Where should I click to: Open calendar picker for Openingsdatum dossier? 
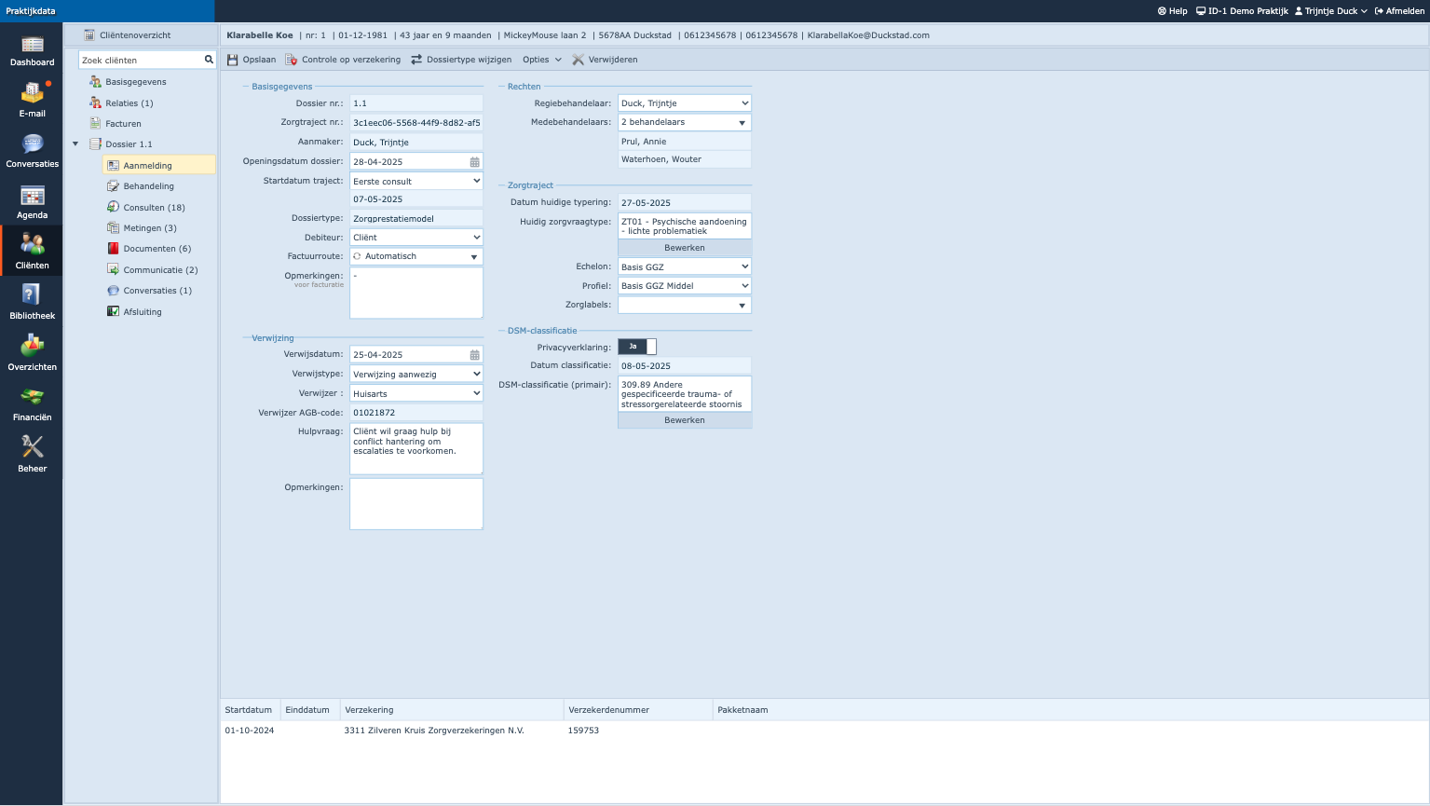[474, 162]
